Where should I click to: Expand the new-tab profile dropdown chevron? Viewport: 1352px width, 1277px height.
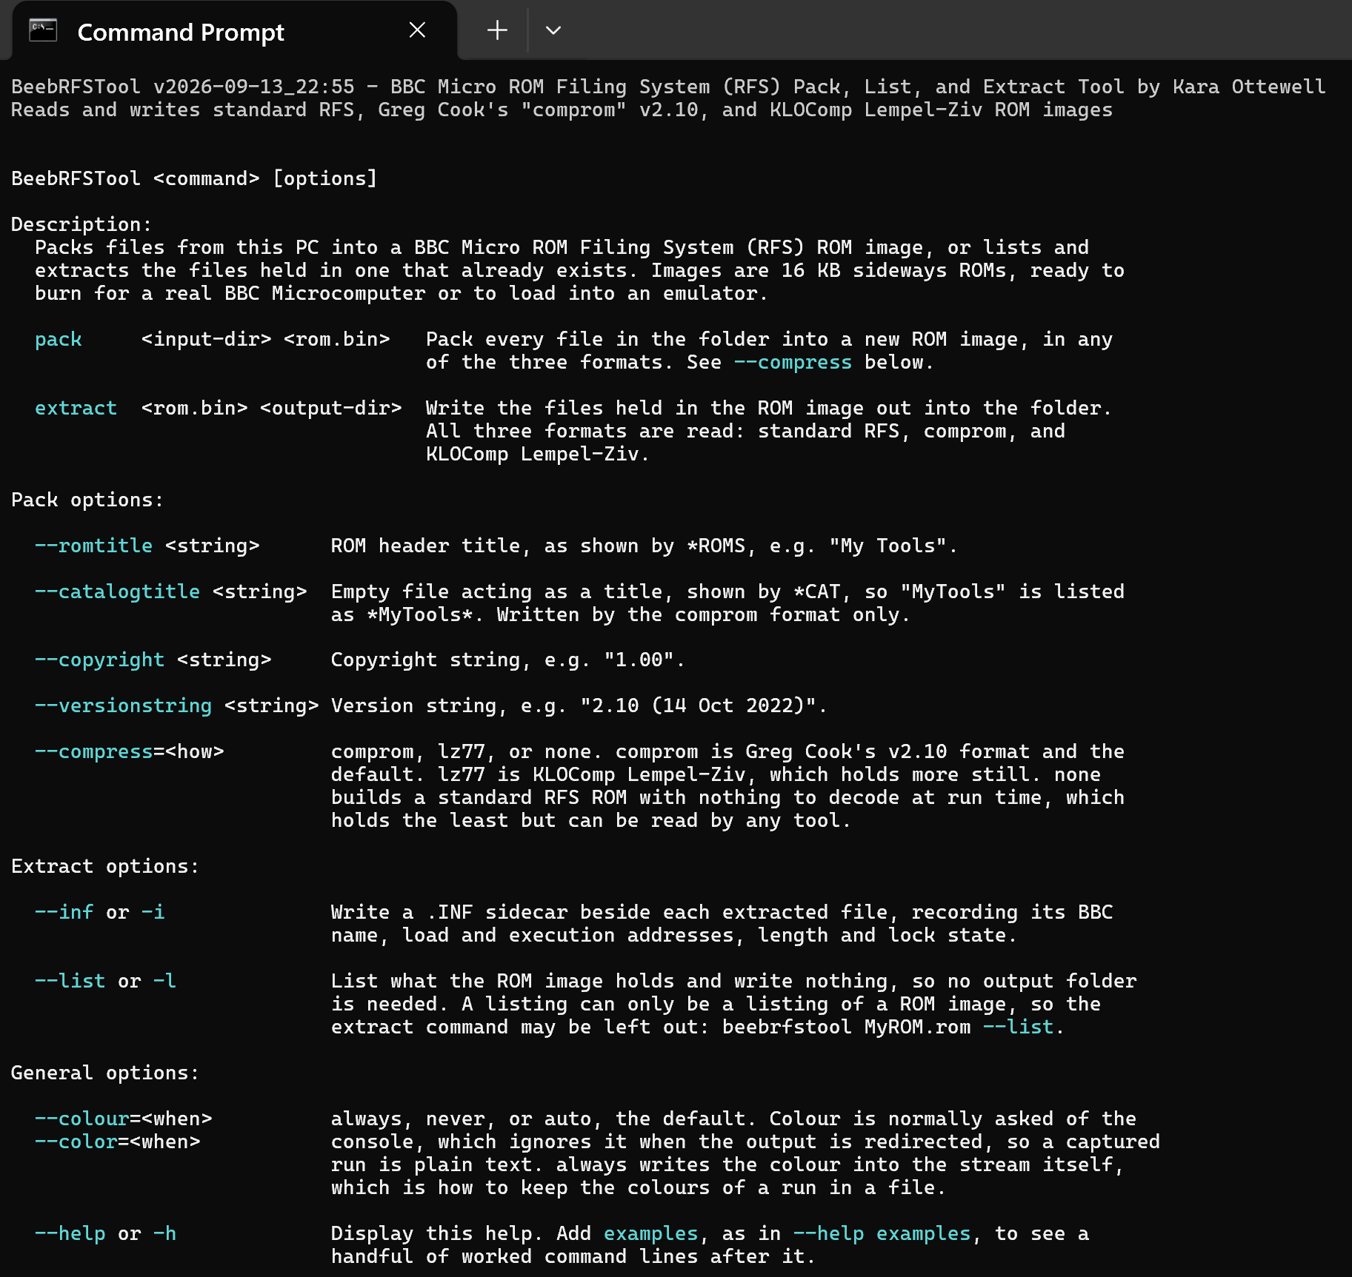tap(553, 30)
